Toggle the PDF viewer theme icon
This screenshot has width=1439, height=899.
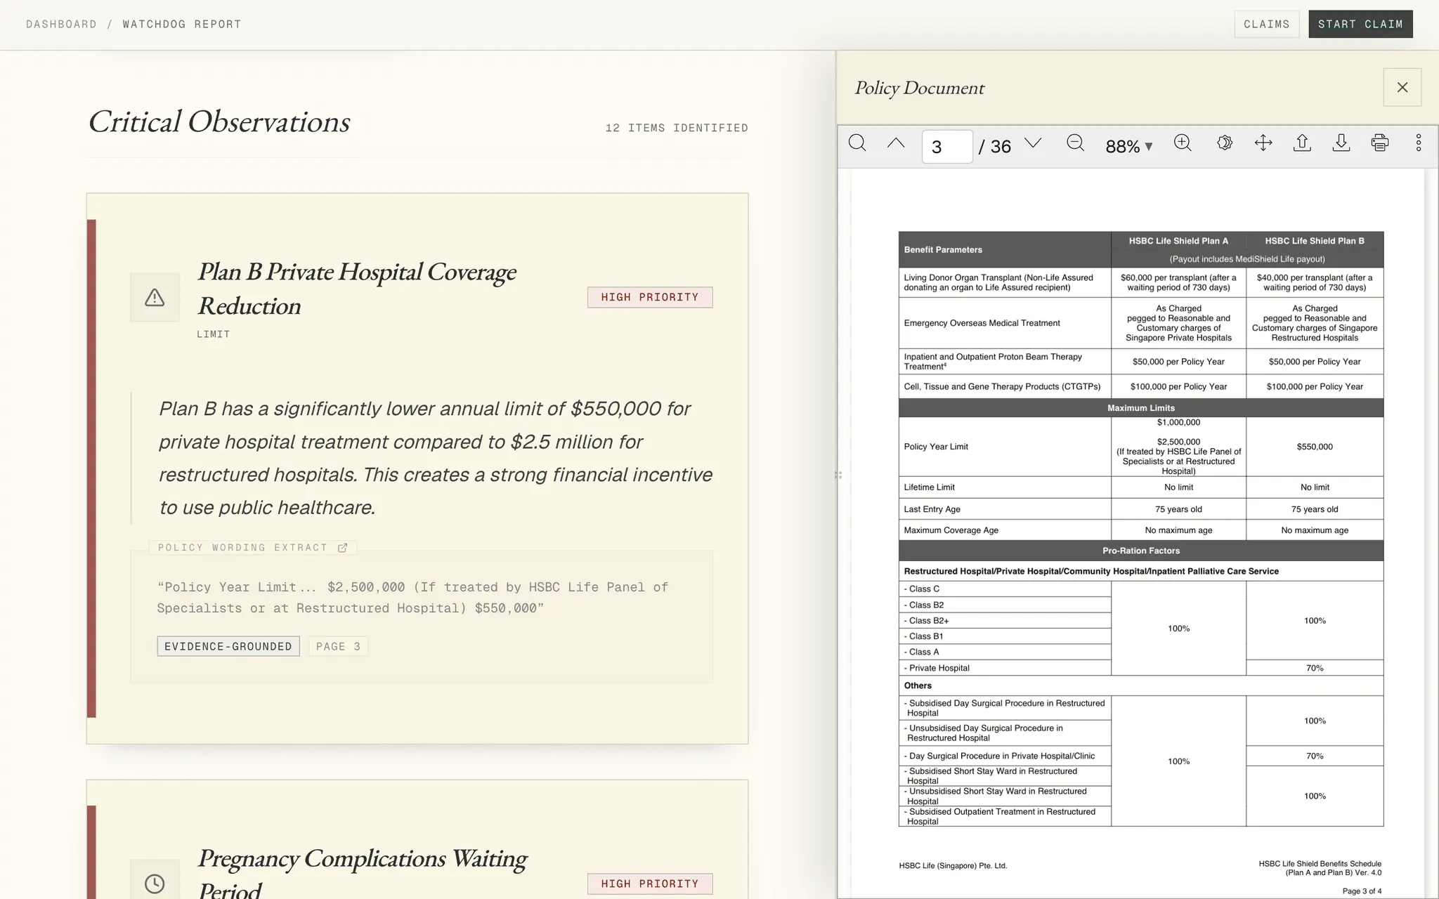click(1225, 143)
